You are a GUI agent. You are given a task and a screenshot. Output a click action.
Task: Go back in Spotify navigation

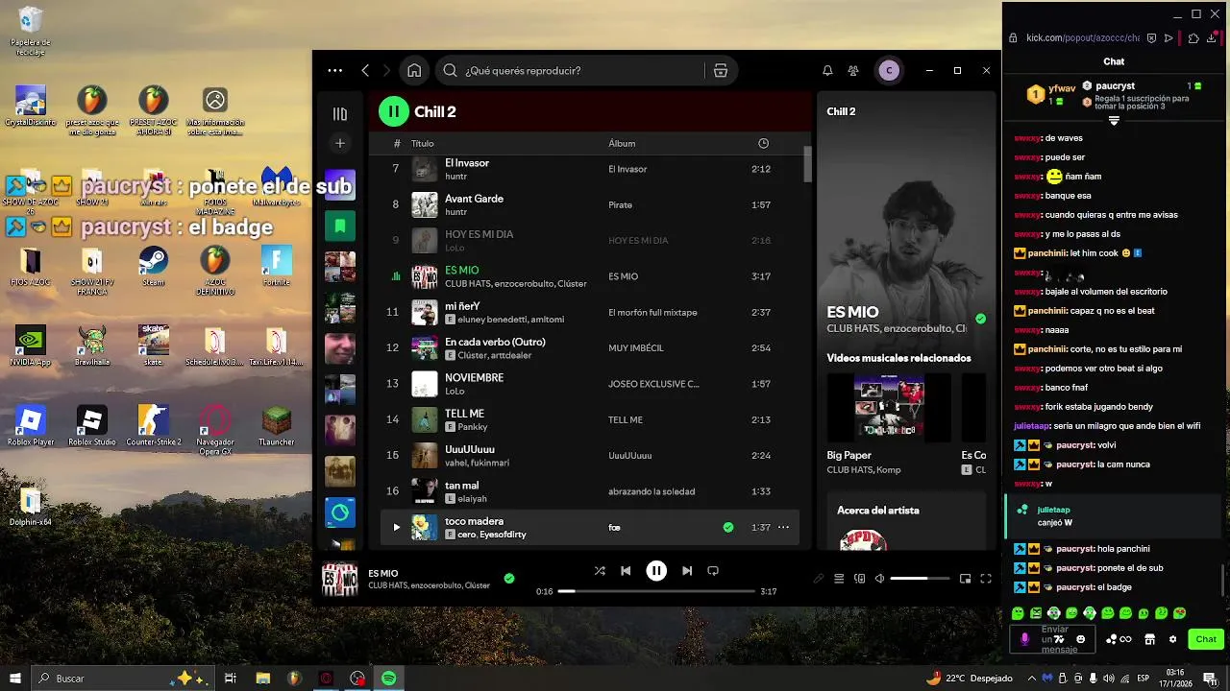tap(365, 70)
